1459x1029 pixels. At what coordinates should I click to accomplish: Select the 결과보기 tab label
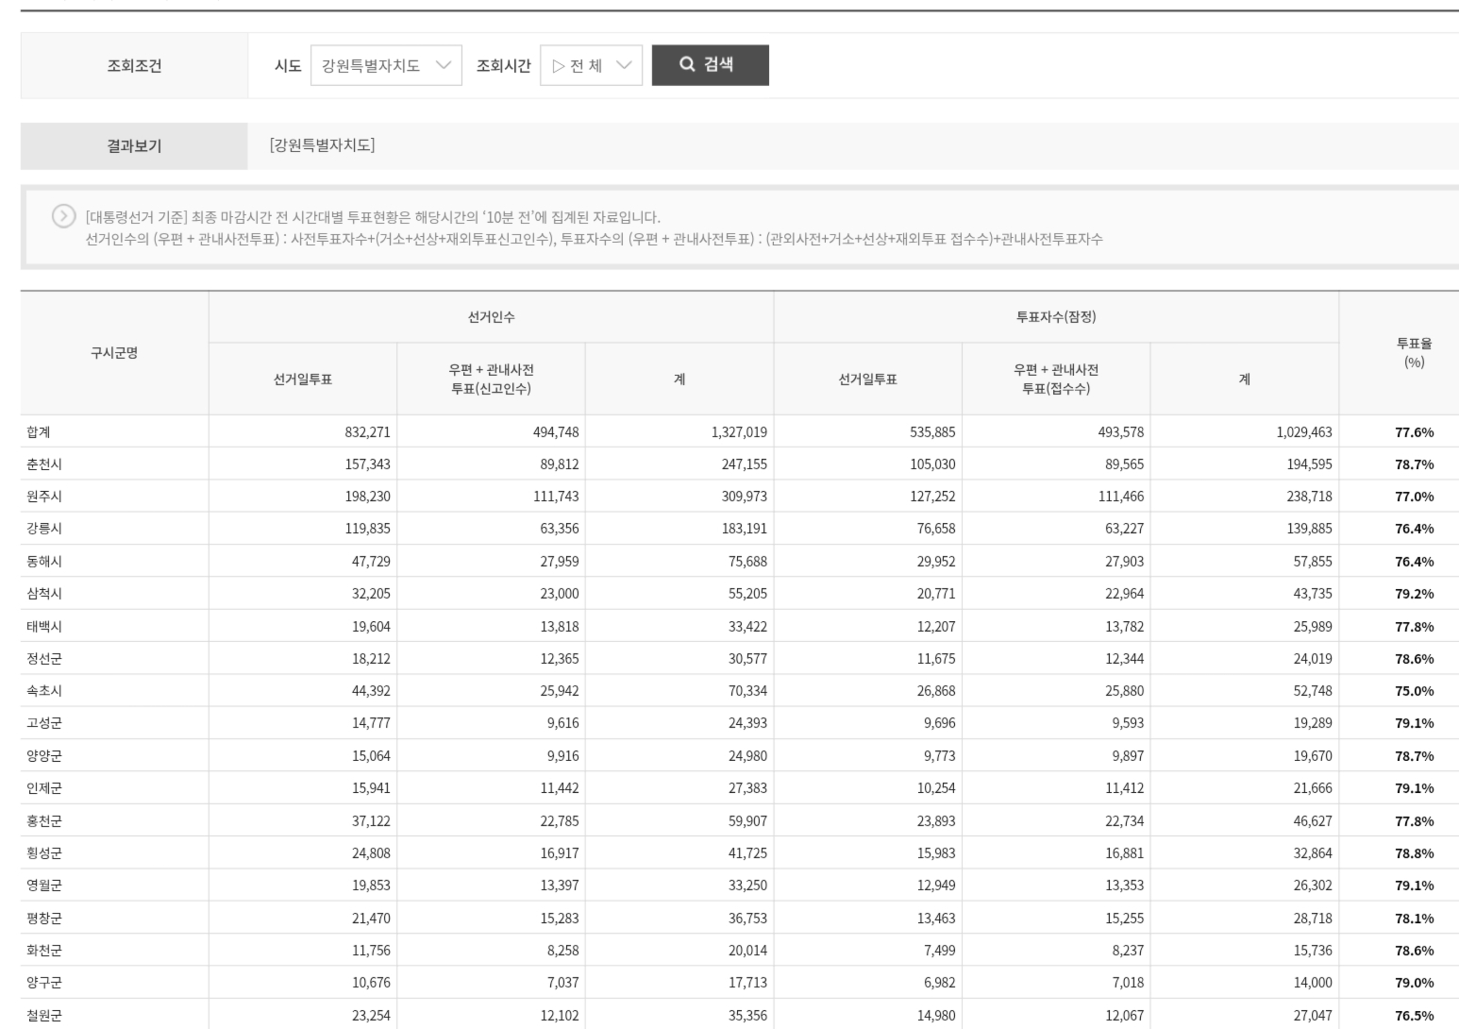[134, 146]
